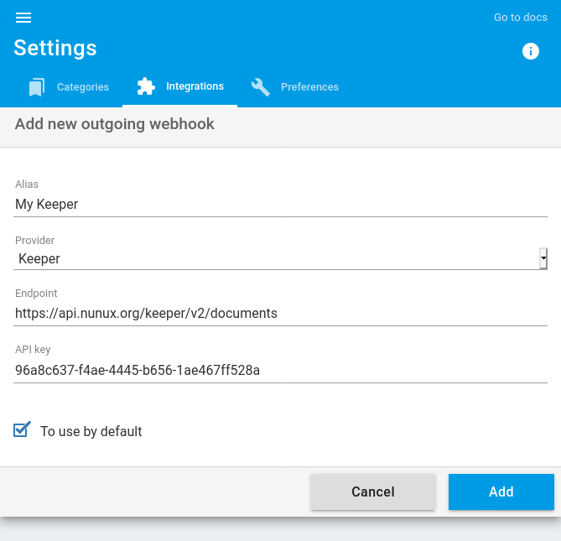
Task: Click the Integrations puzzle piece icon
Action: [146, 86]
